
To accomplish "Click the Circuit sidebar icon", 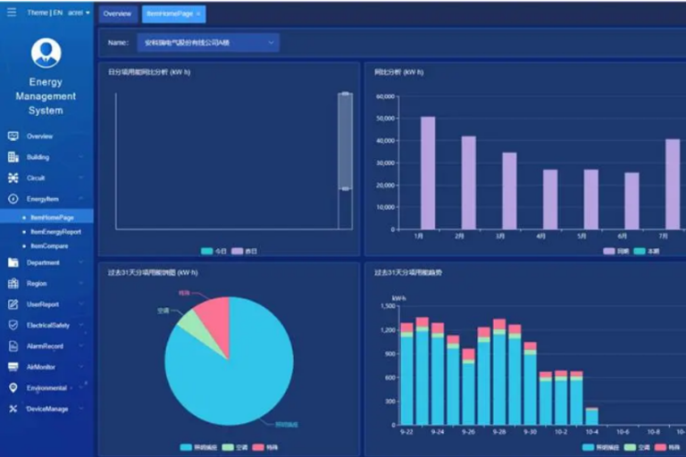I will pos(13,178).
